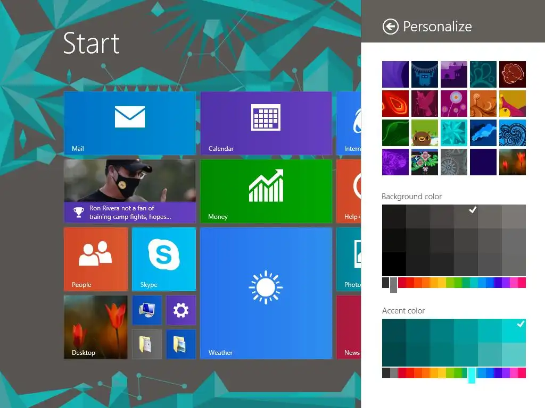Select the checked background color shade
This screenshot has height=408, width=545.
(x=466, y=217)
